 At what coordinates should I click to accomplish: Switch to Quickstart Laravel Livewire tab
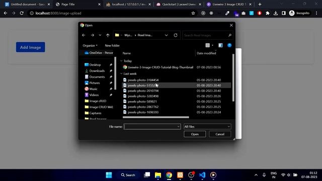coord(179,5)
